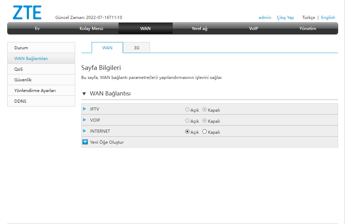The width and height of the screenshot is (345, 224).
Task: Select Açık radio for INTERNET
Action: pos(187,132)
